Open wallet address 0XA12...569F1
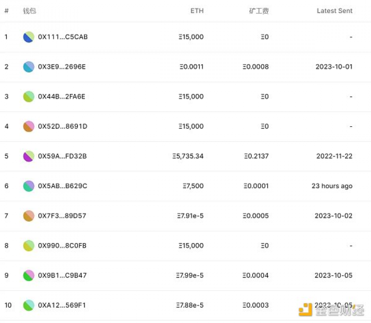The image size is (371, 323). point(62,305)
